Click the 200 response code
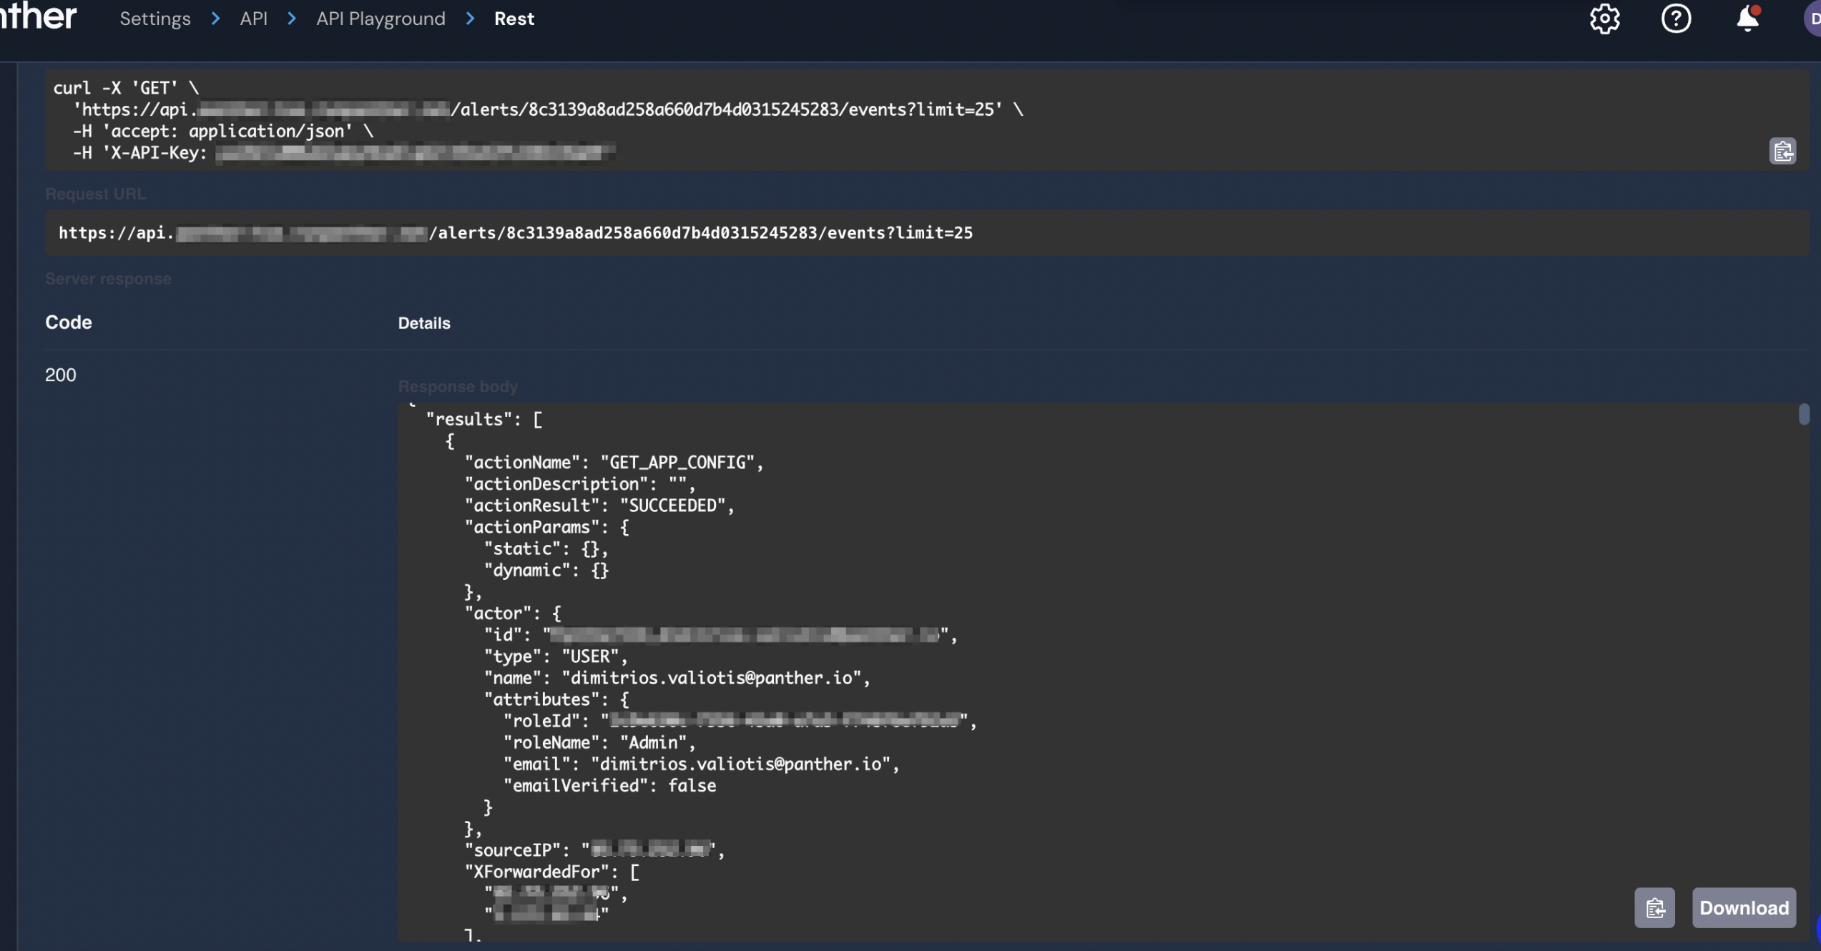The width and height of the screenshot is (1821, 951). 61,375
